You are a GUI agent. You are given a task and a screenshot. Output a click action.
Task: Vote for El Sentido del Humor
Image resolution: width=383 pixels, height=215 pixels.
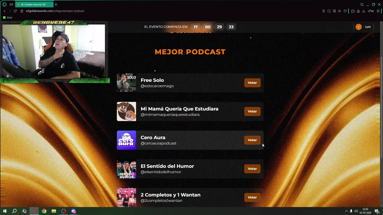pos(252,169)
